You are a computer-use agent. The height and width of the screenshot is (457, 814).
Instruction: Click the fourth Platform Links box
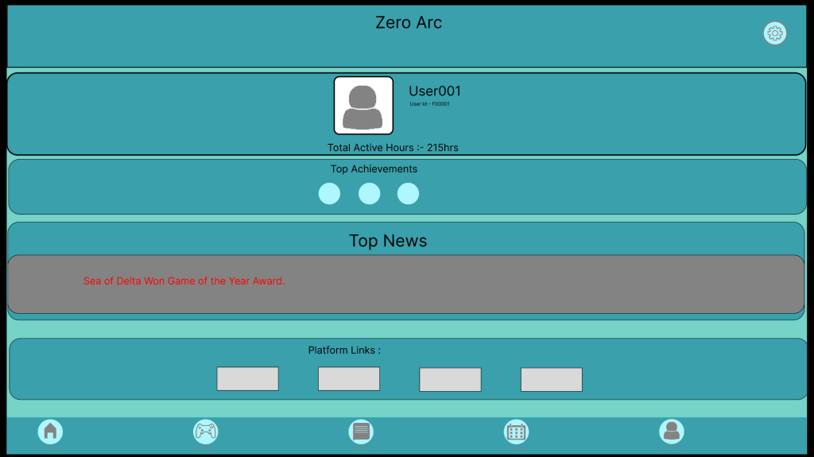pyautogui.click(x=552, y=380)
